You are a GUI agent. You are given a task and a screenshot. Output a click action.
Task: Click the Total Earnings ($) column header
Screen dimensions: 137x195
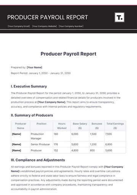pos(115,126)
